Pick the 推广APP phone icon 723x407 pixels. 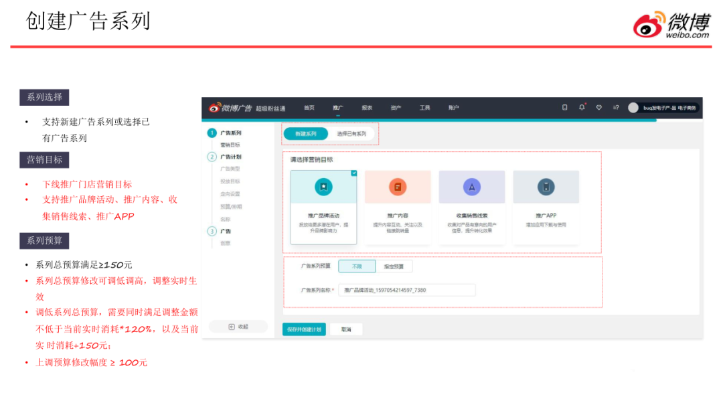tap(546, 187)
